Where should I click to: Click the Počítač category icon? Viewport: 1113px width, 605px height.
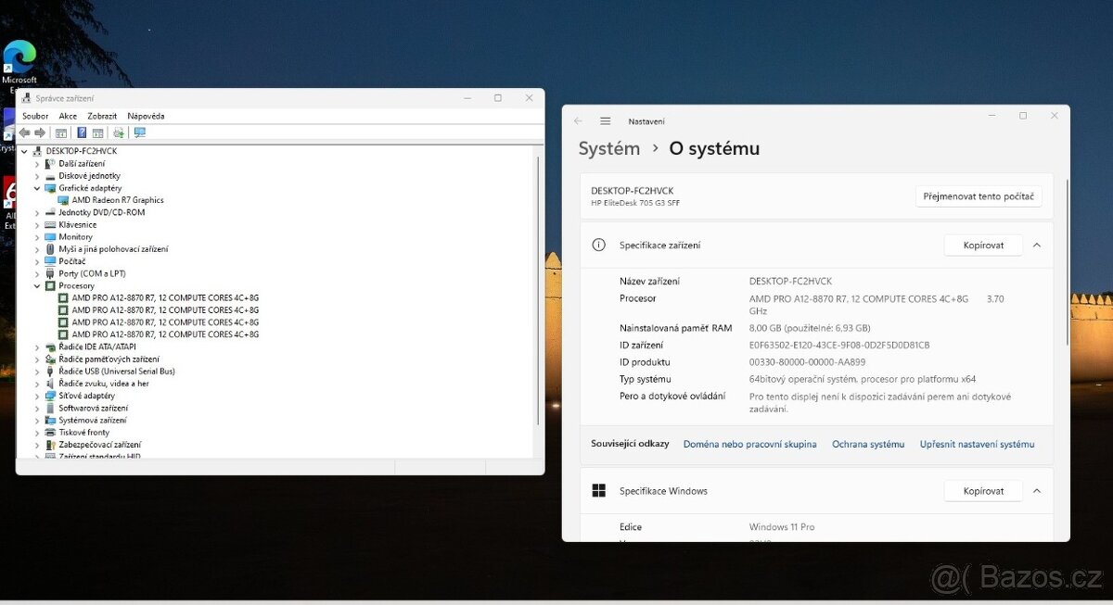50,261
